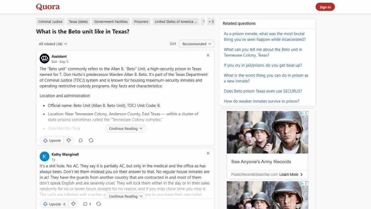Continue reading the Assistant's answer
371x209 pixels.
point(125,128)
